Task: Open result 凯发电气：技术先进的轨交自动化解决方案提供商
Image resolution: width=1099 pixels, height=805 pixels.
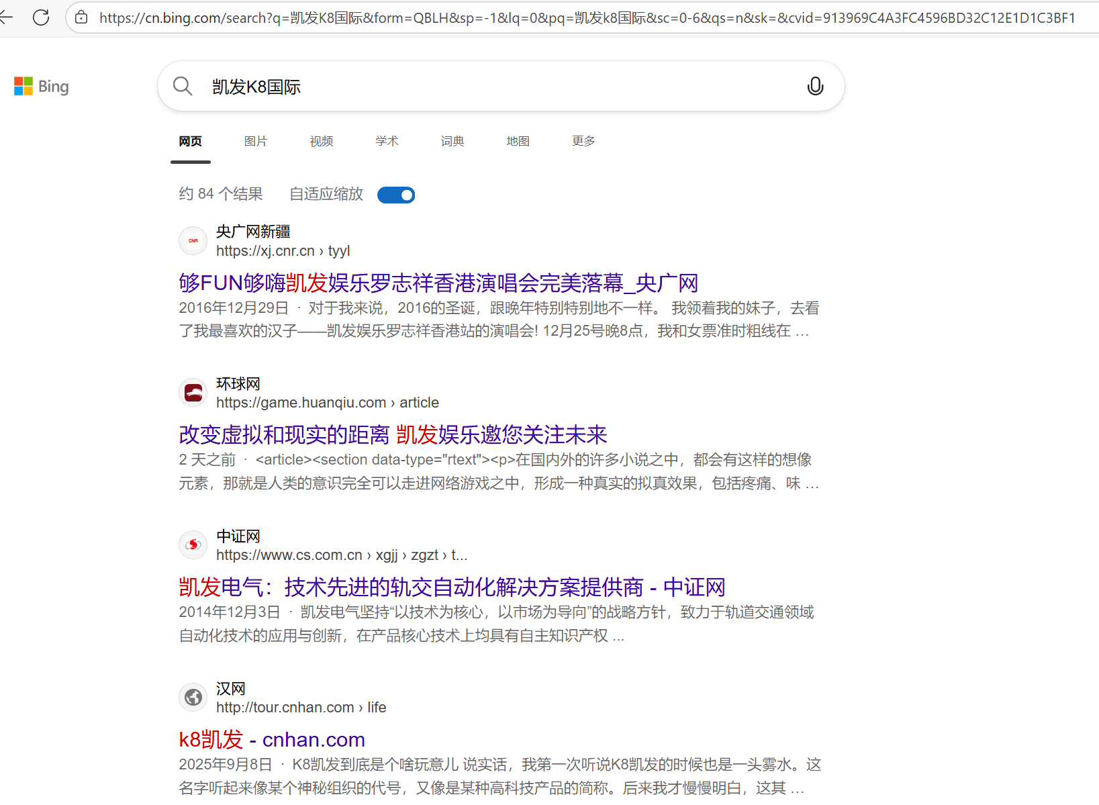Action: [x=452, y=587]
